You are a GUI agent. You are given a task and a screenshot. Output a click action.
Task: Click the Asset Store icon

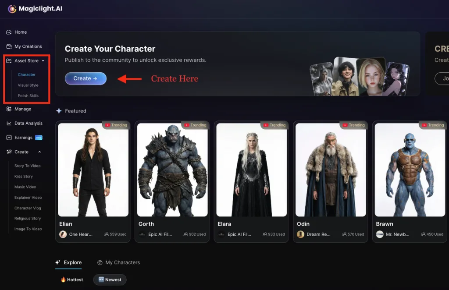point(9,60)
